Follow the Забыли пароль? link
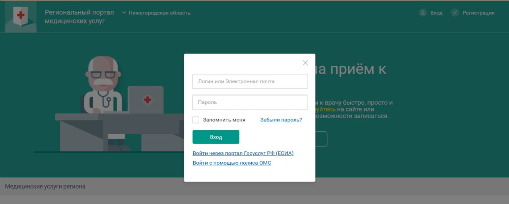509x204 pixels. tap(281, 120)
